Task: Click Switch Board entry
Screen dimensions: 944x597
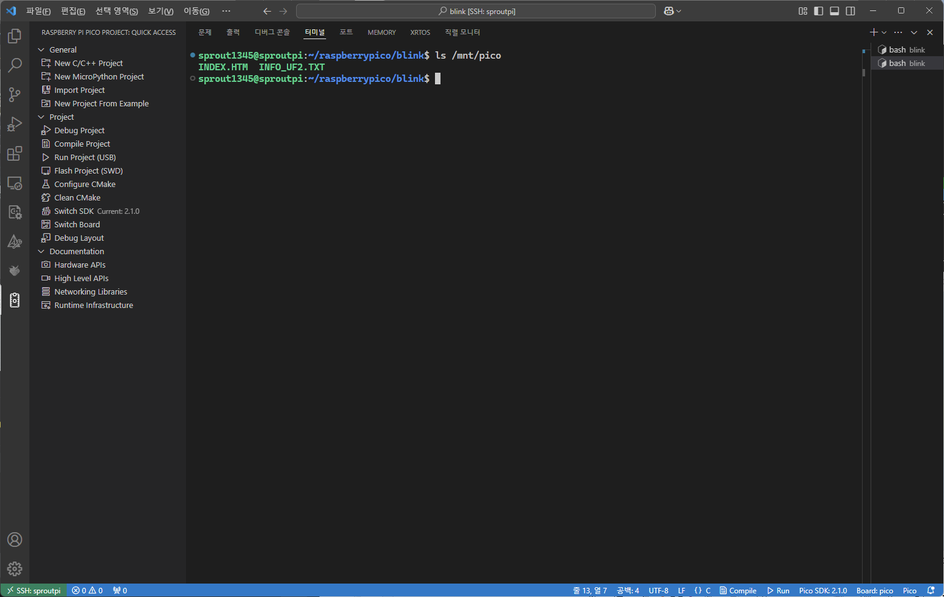Action: pyautogui.click(x=77, y=224)
